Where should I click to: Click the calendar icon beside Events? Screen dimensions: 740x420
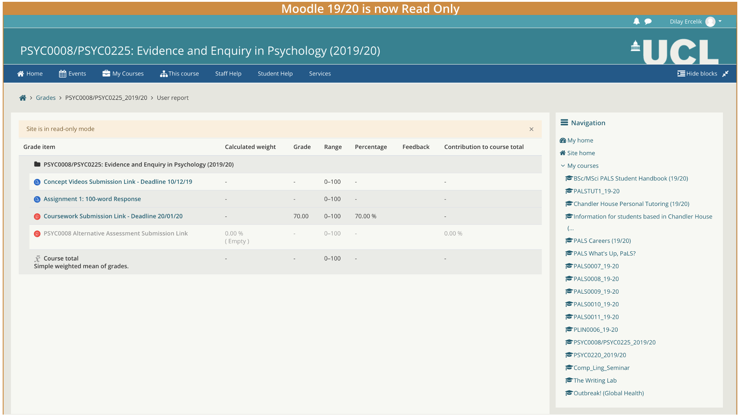[62, 73]
